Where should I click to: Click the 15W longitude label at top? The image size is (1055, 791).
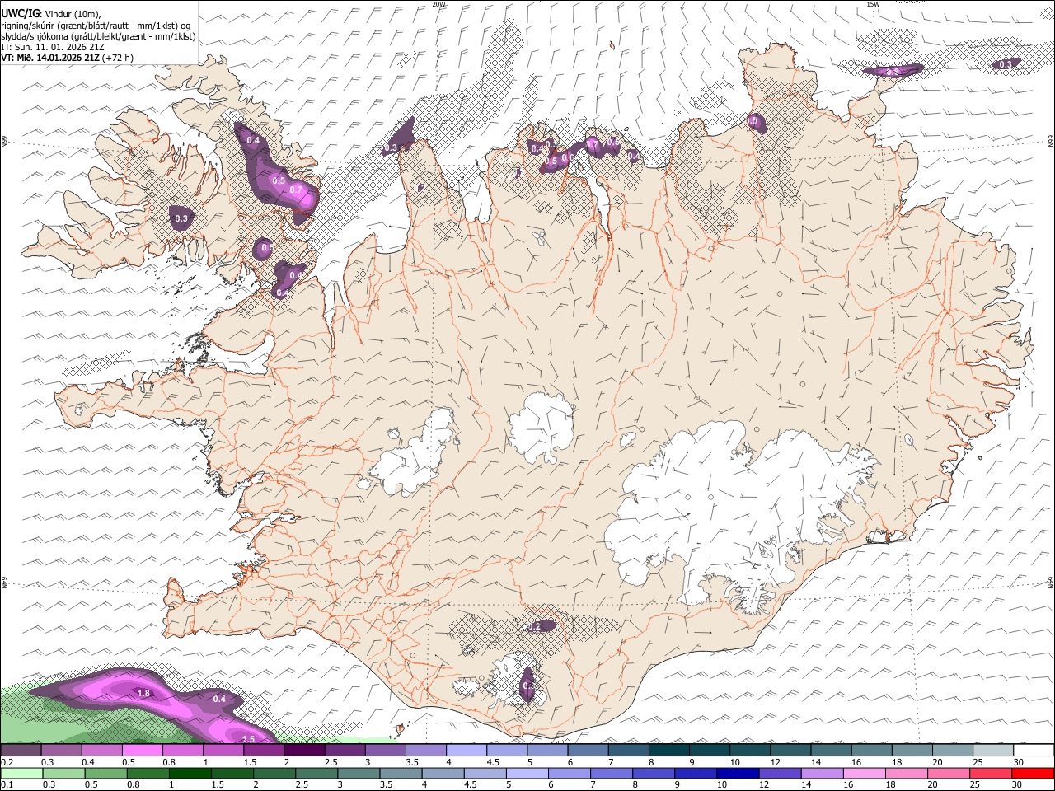point(873,4)
